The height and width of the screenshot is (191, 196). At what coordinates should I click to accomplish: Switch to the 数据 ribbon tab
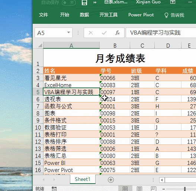point(84,15)
